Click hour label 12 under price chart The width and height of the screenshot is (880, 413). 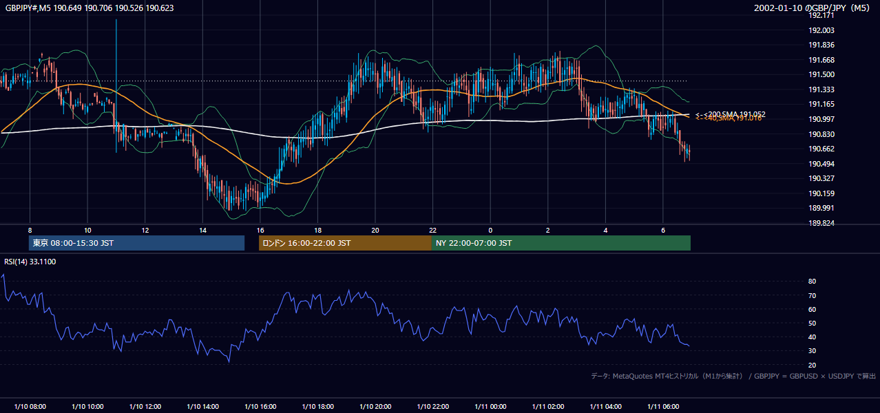click(145, 230)
